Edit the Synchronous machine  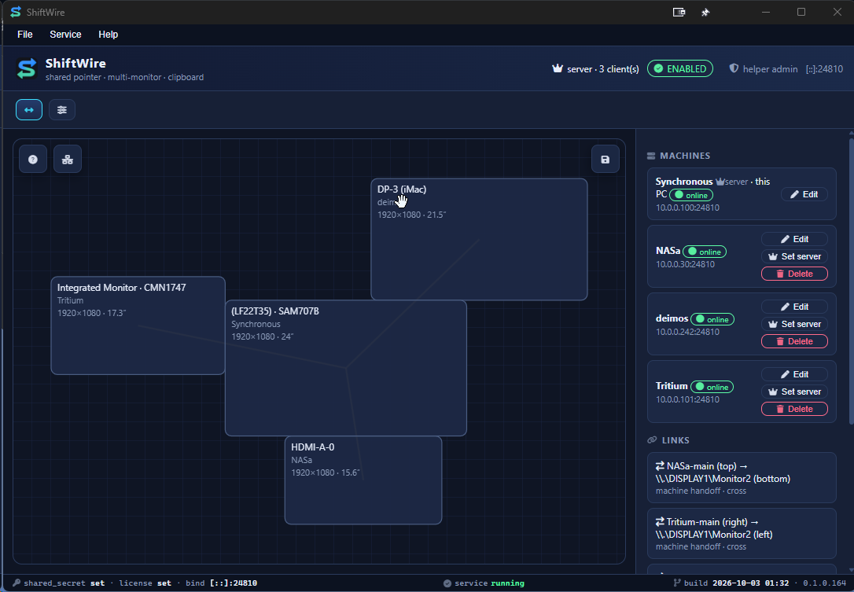tap(804, 194)
